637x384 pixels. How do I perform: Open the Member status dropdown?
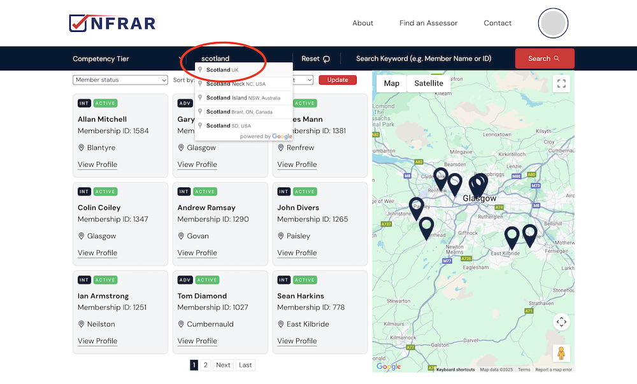pyautogui.click(x=120, y=80)
